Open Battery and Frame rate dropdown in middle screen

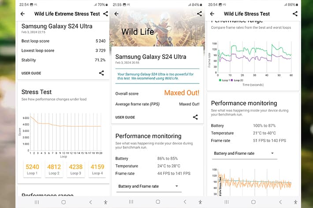tap(149, 186)
